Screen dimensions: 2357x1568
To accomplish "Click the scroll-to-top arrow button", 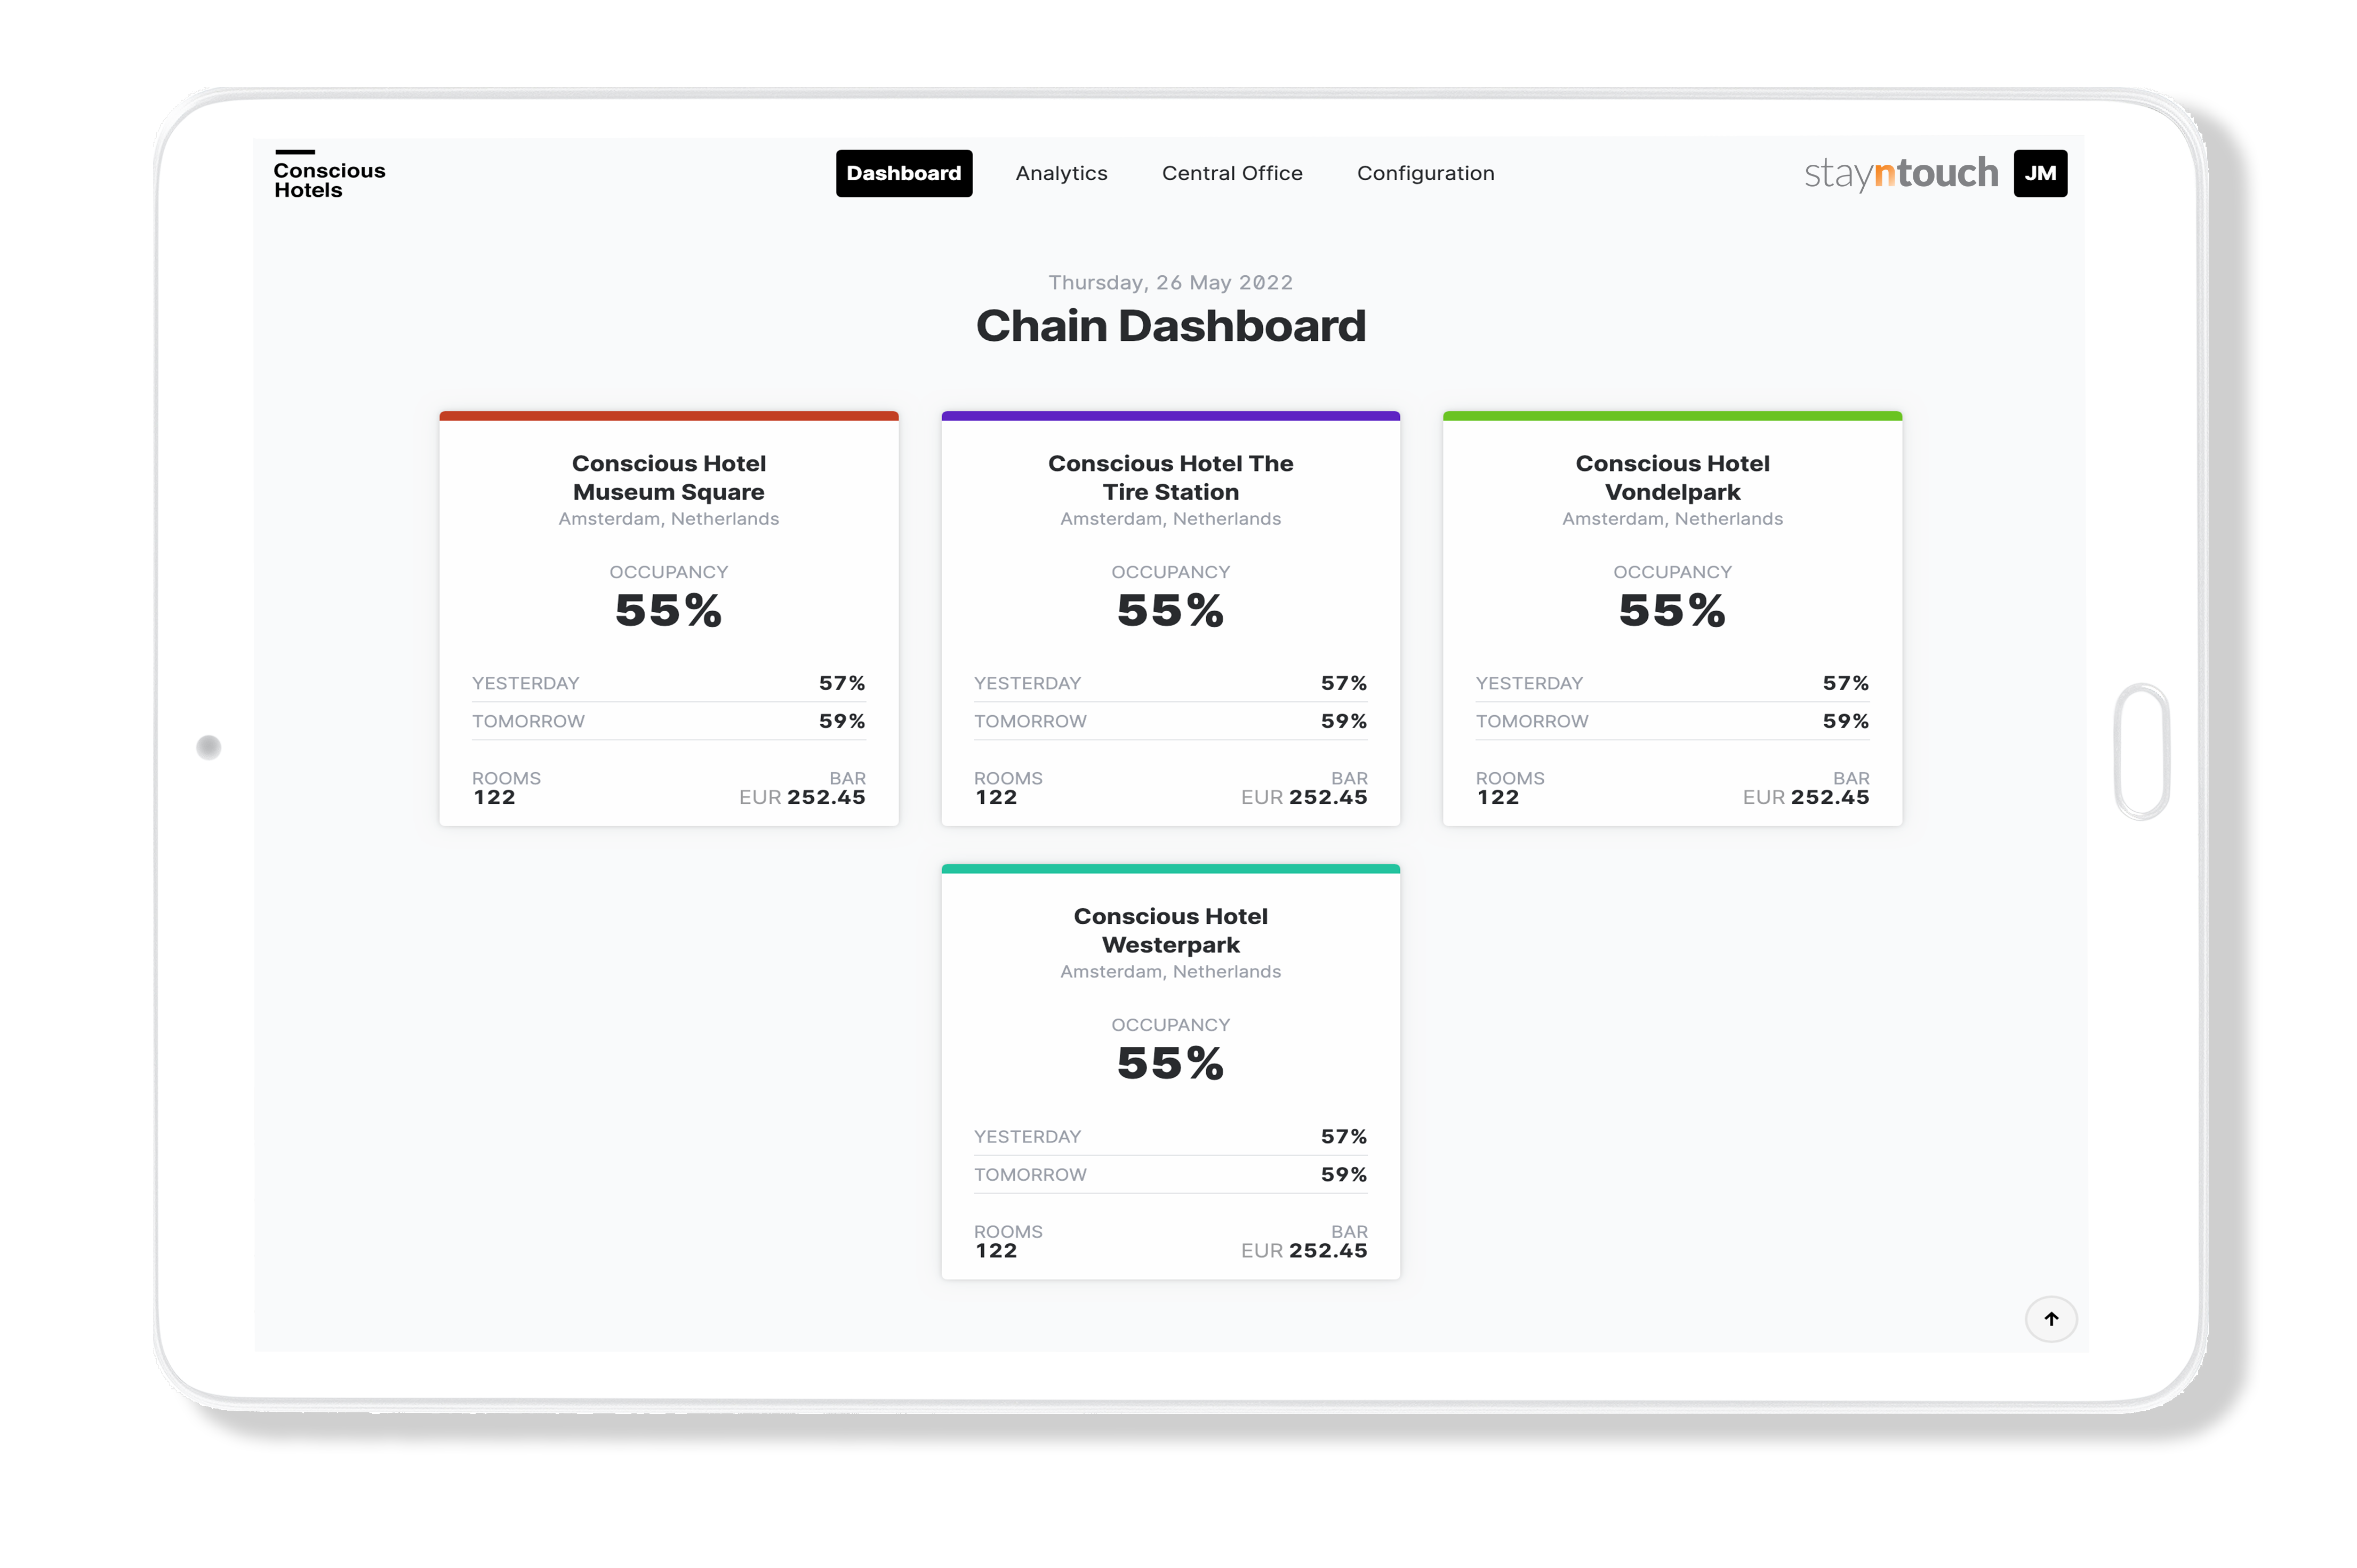I will 2050,1319.
